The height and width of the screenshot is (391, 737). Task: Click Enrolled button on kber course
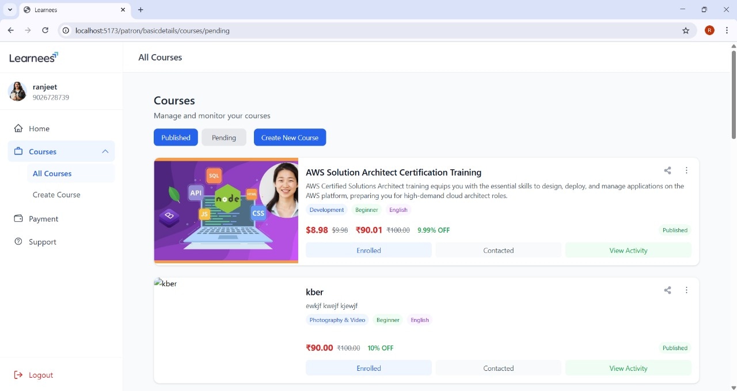[368, 369]
